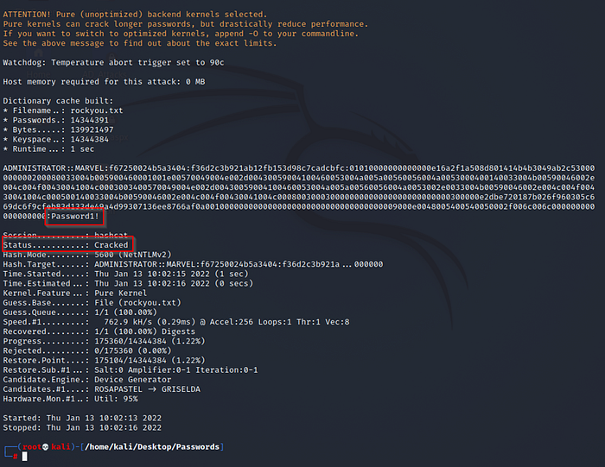Click the 'kali' hostname in prompt

61,447
